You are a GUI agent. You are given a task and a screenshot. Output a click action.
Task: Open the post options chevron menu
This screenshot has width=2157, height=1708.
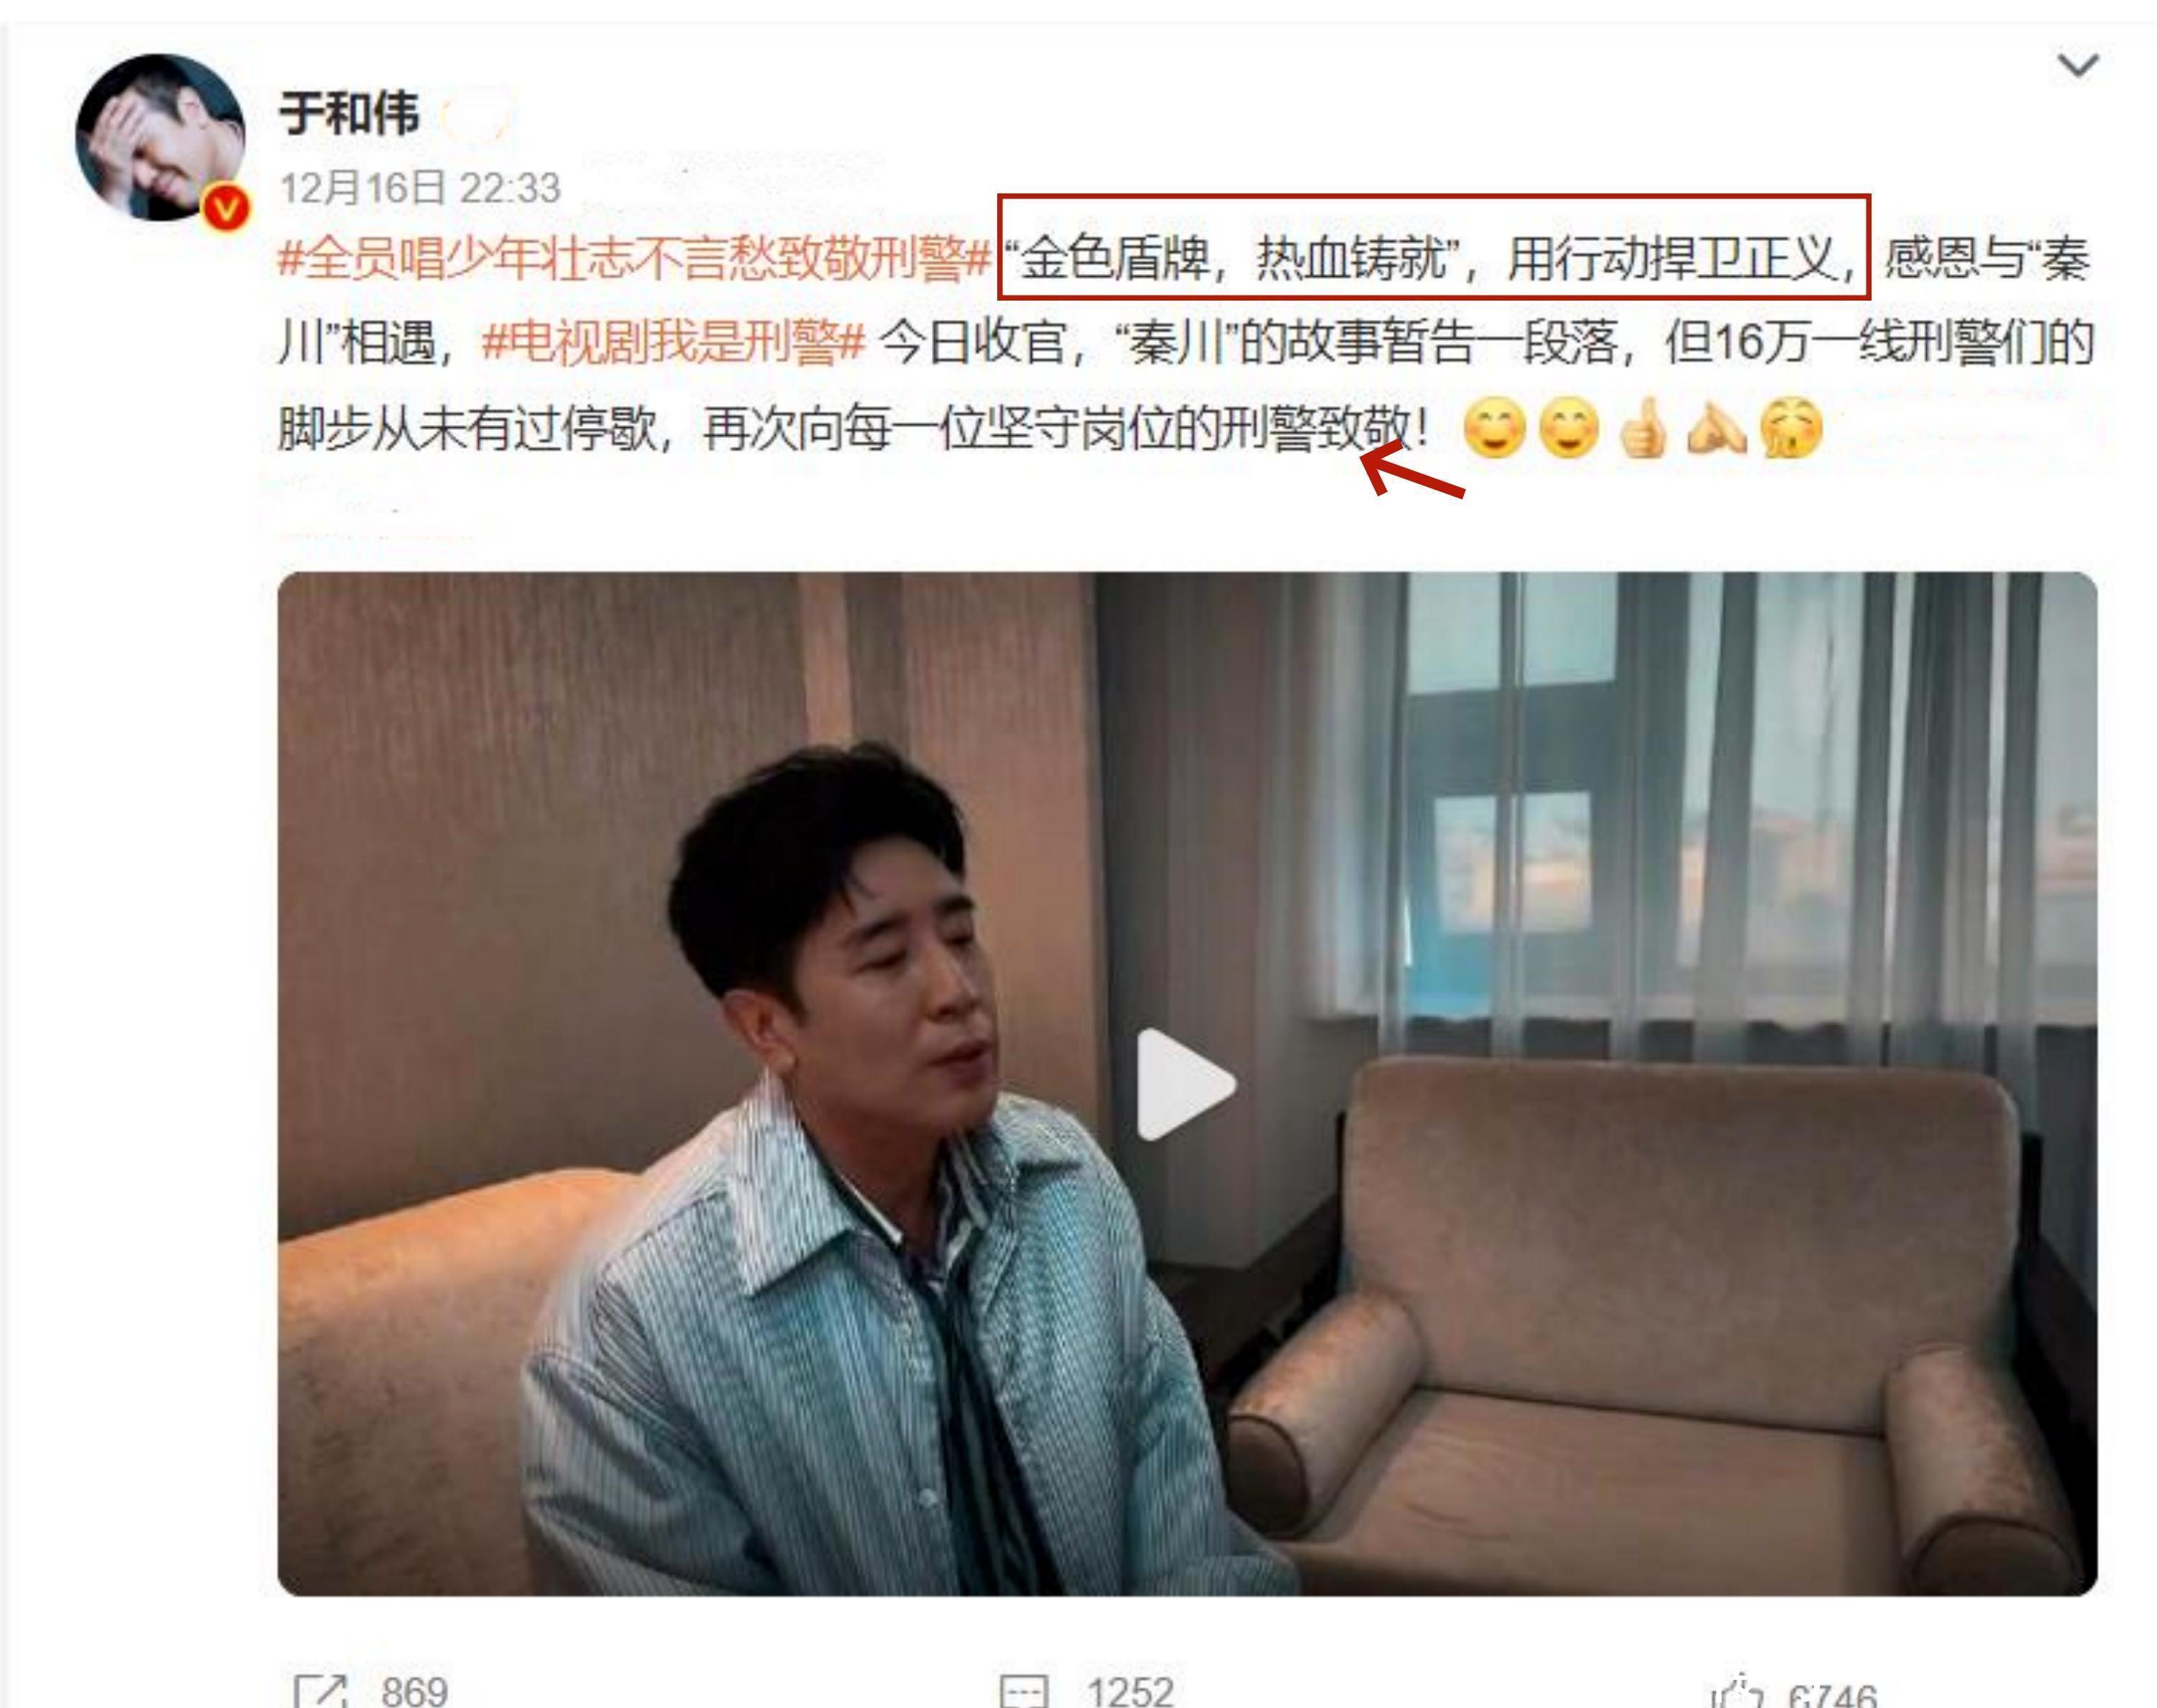pos(2078,66)
